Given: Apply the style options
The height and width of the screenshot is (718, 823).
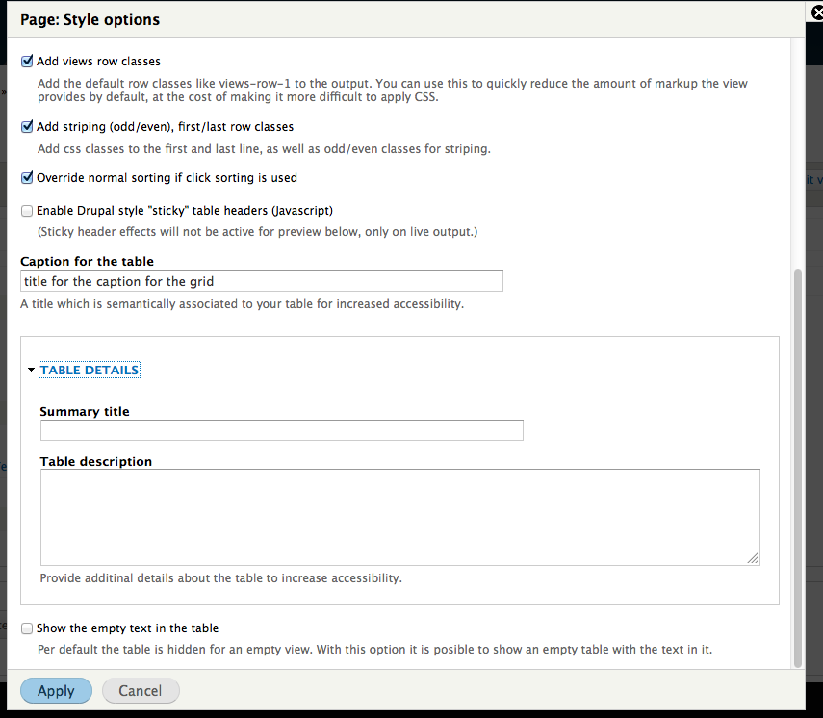Looking at the screenshot, I should coord(56,691).
